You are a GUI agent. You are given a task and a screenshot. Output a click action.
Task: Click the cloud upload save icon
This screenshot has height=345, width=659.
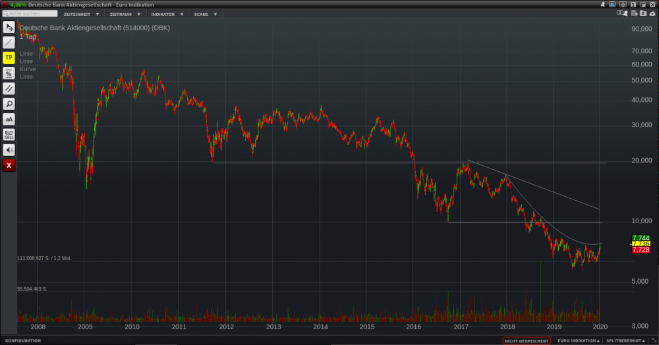[652, 13]
